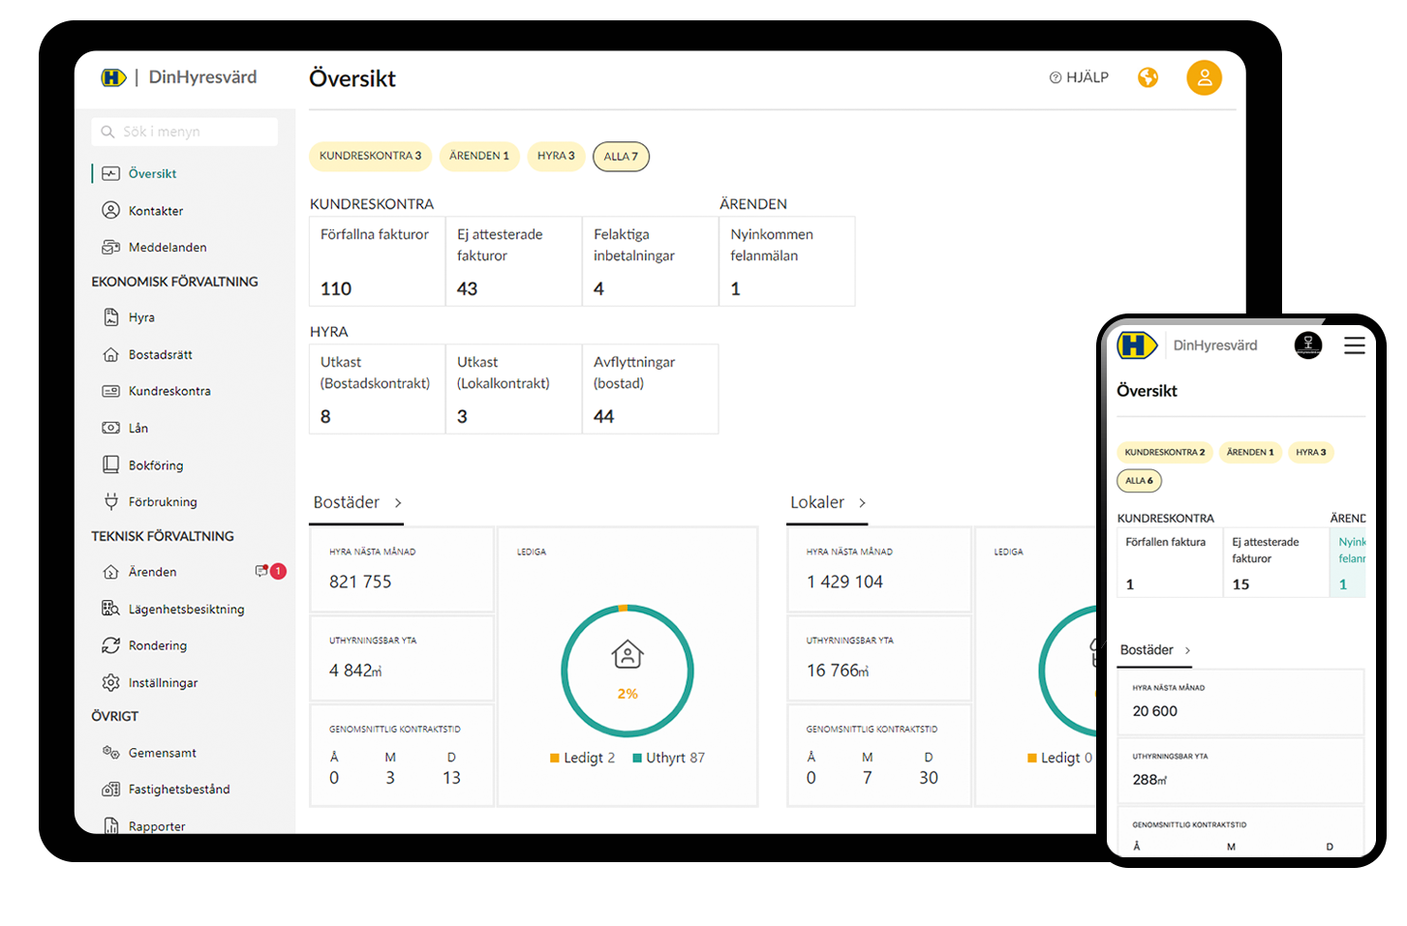Open the Förbrukning plug icon
The height and width of the screenshot is (926, 1407).
coord(111,501)
